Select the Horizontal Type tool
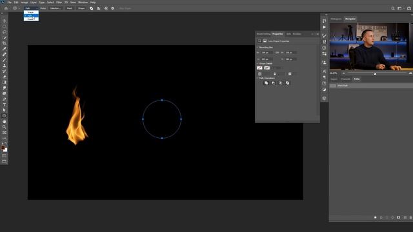Image resolution: width=413 pixels, height=232 pixels. tap(5, 104)
